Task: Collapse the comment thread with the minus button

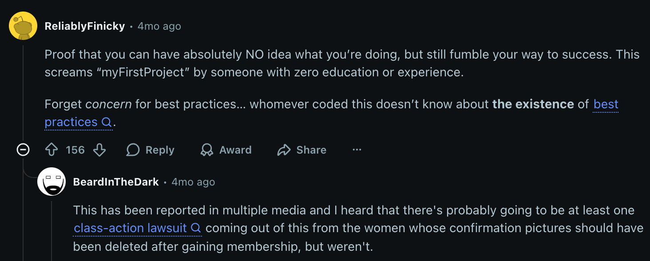Action: 23,150
